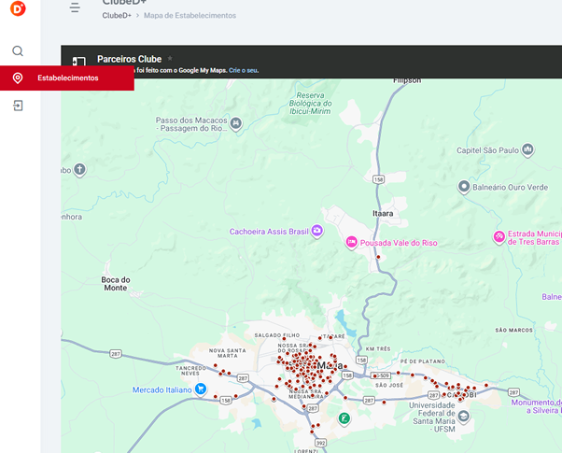Open the Mercado Italiano shopping marker
This screenshot has width=562, height=467.
click(x=201, y=389)
